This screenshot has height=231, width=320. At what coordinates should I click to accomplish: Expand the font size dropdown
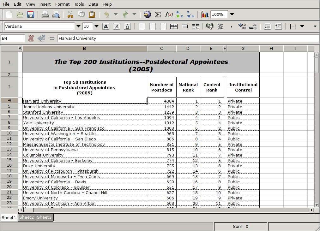[x=97, y=26]
